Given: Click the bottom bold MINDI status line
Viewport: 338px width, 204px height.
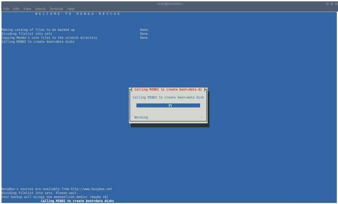Looking at the screenshot, I should point(77,201).
